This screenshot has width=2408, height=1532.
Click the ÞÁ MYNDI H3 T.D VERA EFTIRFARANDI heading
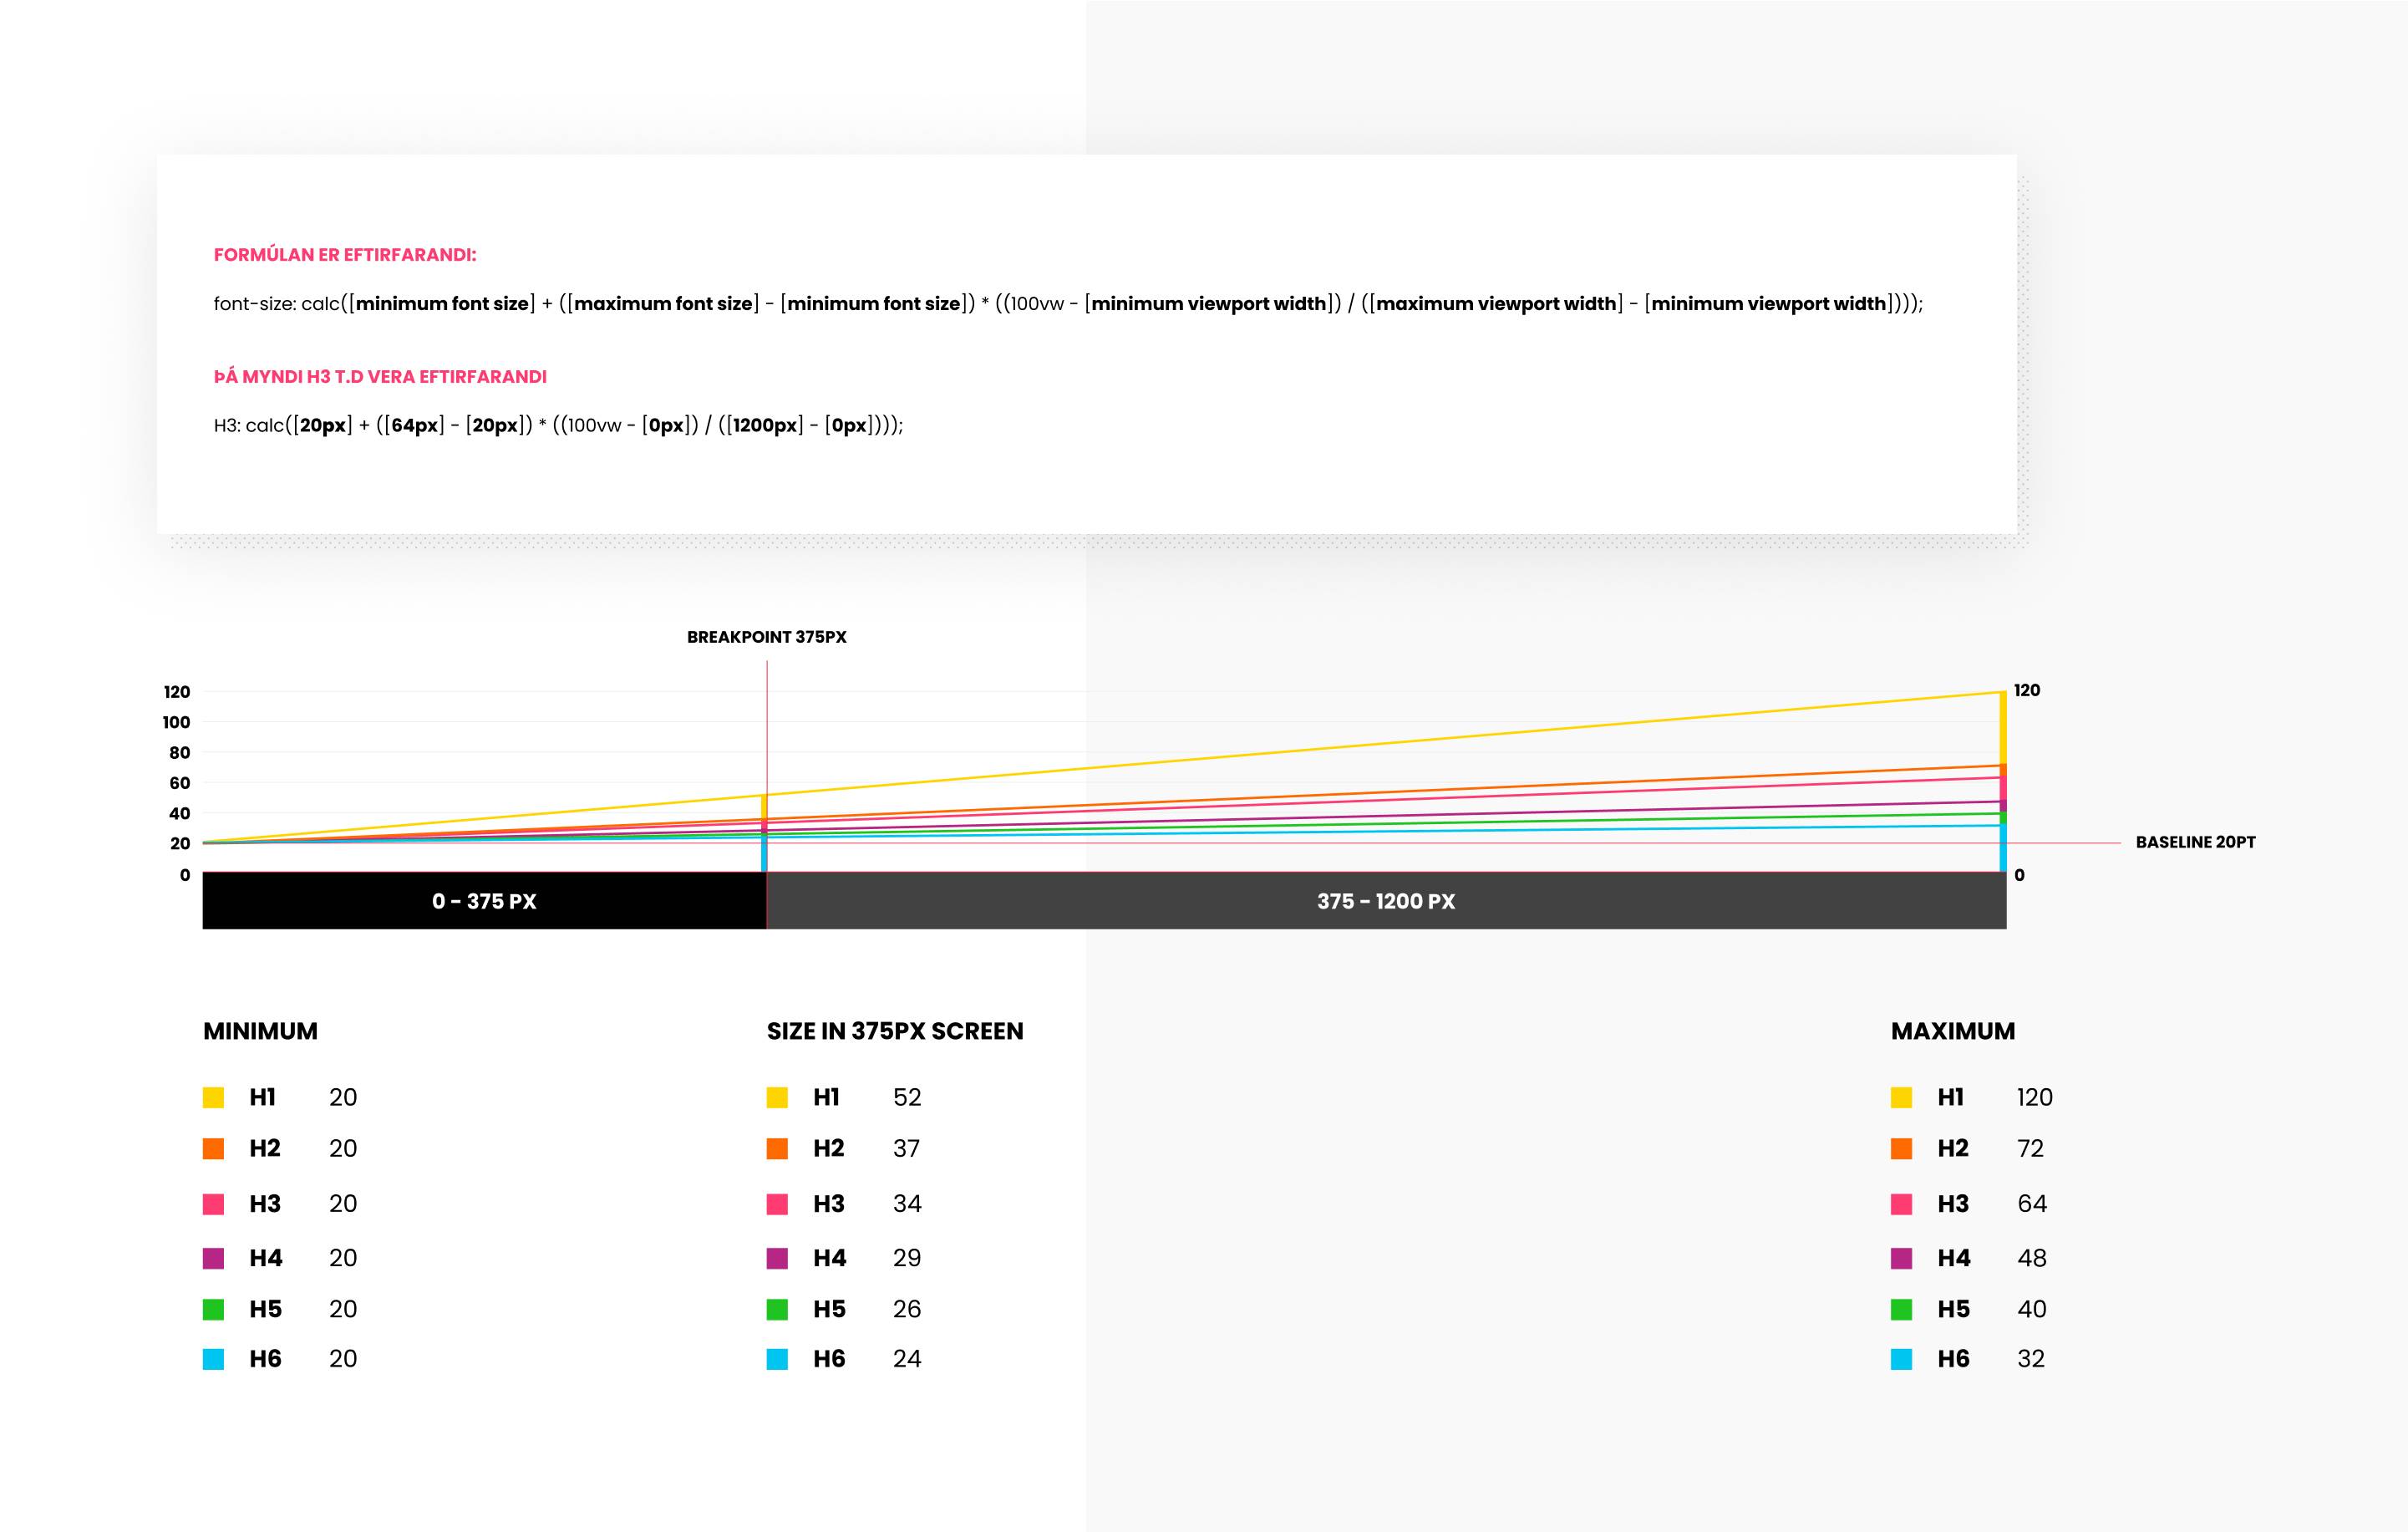(x=380, y=377)
